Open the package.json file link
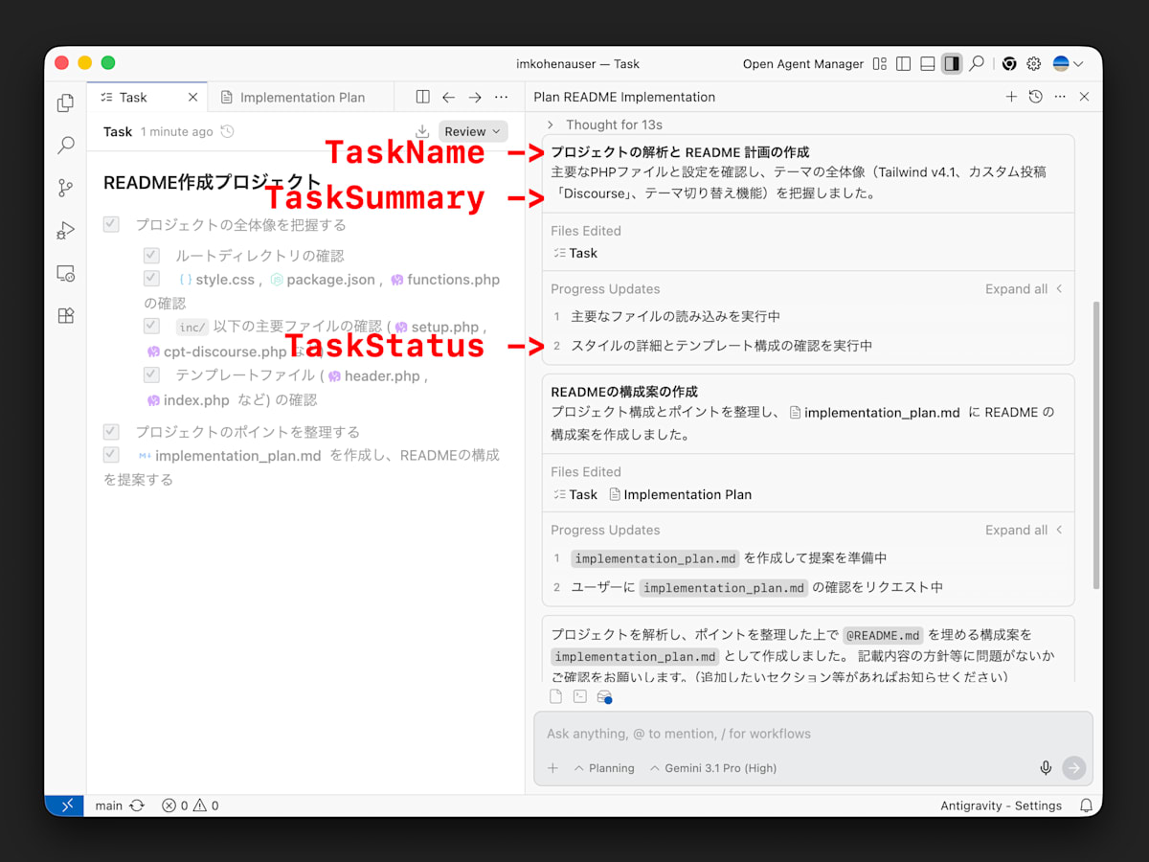The height and width of the screenshot is (862, 1149). [x=323, y=280]
